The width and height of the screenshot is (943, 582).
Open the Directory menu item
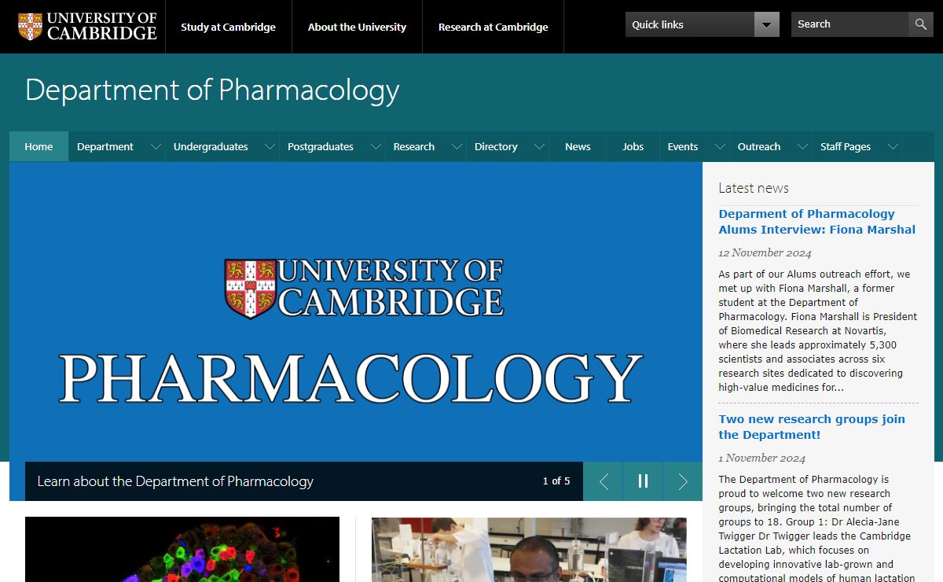pyautogui.click(x=496, y=146)
